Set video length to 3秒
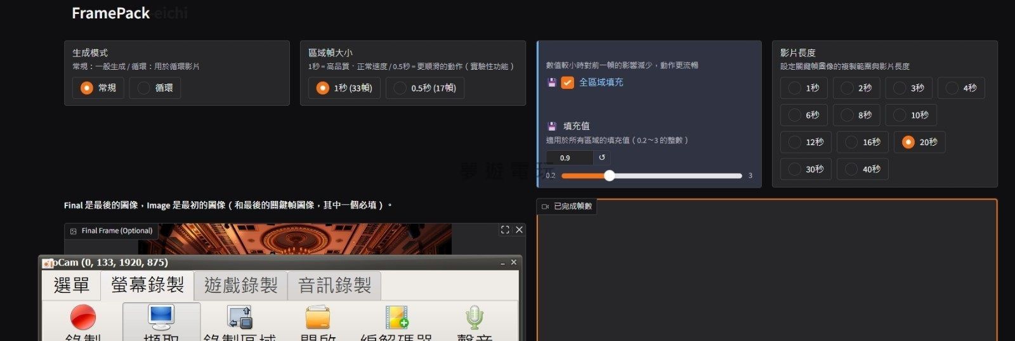 [909, 87]
